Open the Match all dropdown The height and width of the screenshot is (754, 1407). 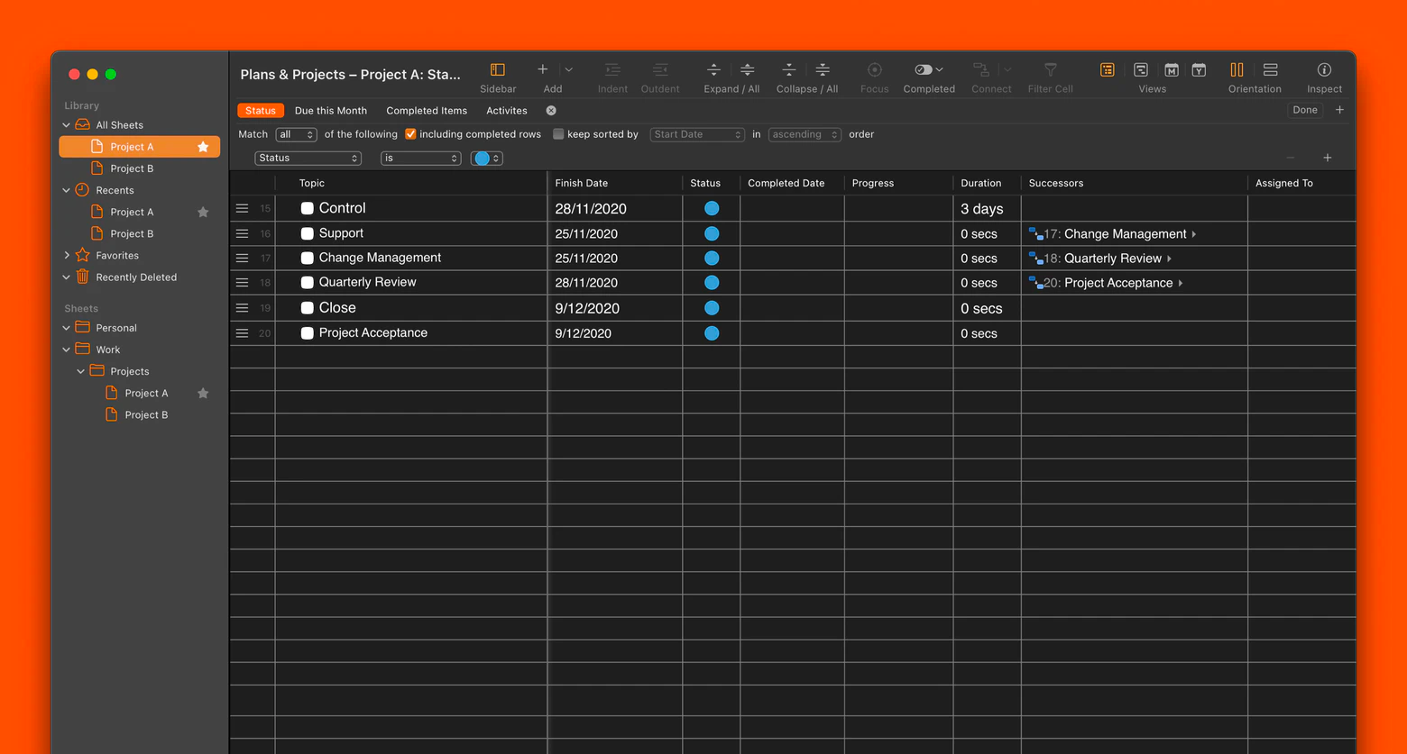[296, 134]
